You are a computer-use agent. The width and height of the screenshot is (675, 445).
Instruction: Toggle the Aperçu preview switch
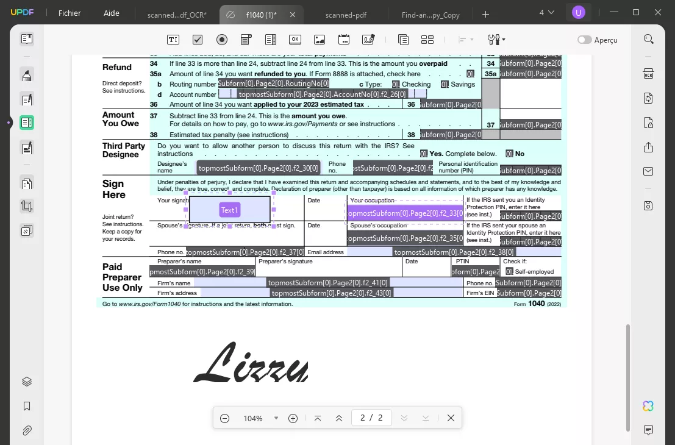(584, 40)
